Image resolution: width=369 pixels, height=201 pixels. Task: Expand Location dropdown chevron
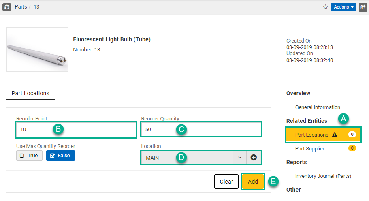pyautogui.click(x=240, y=158)
